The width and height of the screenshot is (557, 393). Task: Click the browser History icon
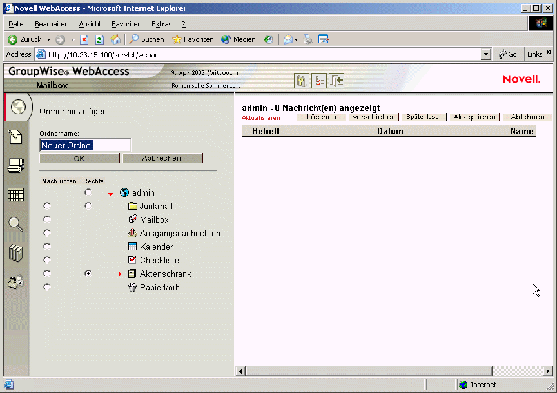click(x=268, y=39)
